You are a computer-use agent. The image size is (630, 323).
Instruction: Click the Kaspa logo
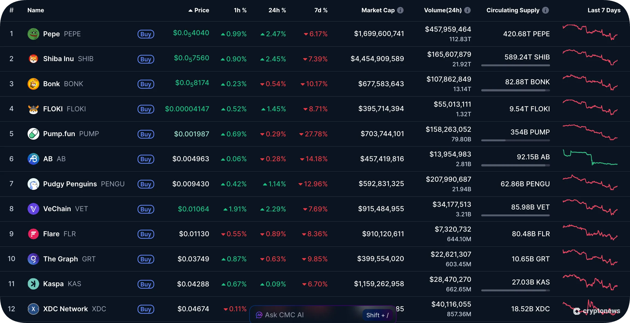coord(33,284)
